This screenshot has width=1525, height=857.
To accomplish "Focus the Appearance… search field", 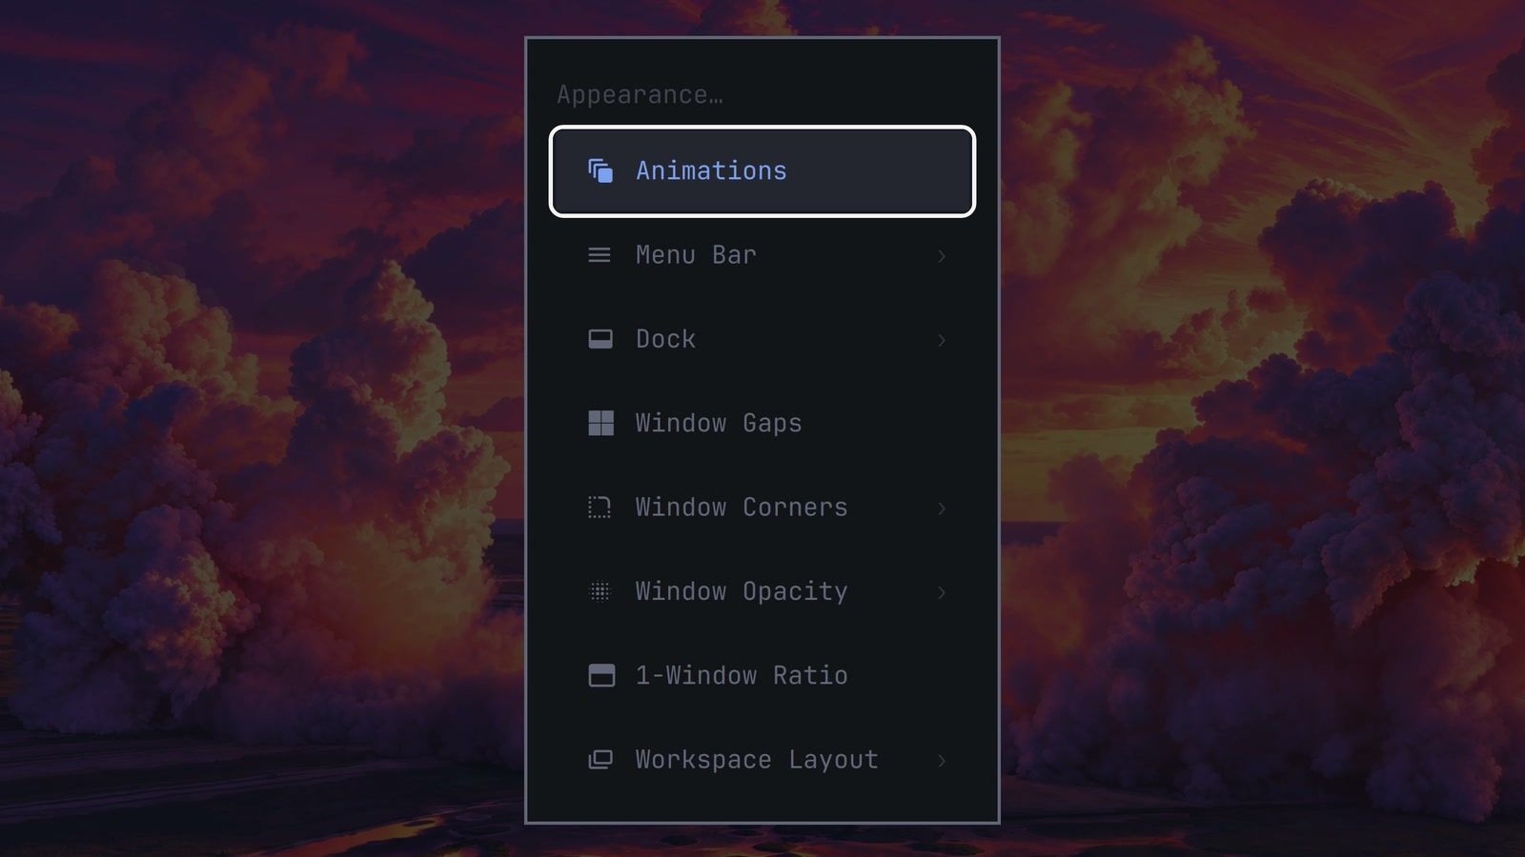I will [x=762, y=94].
